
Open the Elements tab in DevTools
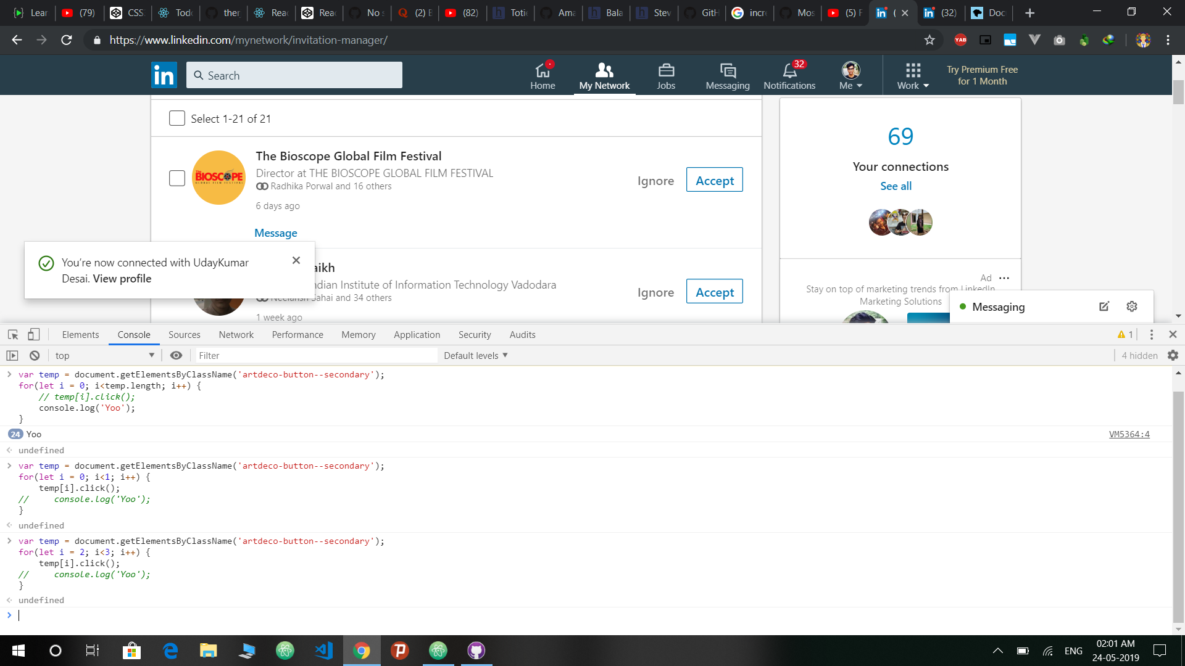pos(80,334)
